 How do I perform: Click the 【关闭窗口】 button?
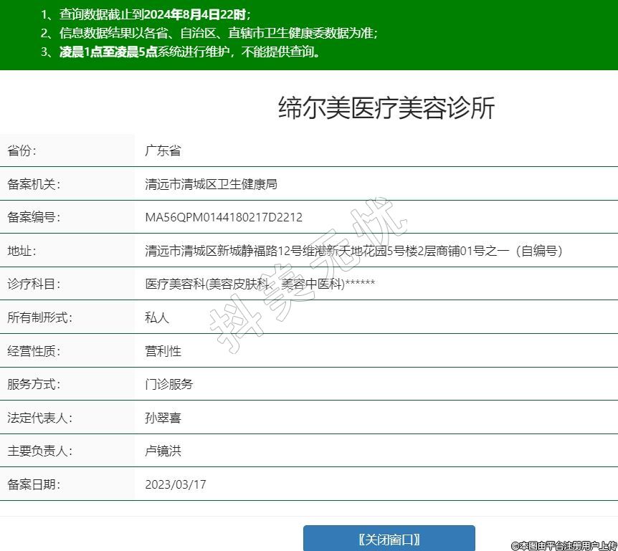click(389, 539)
